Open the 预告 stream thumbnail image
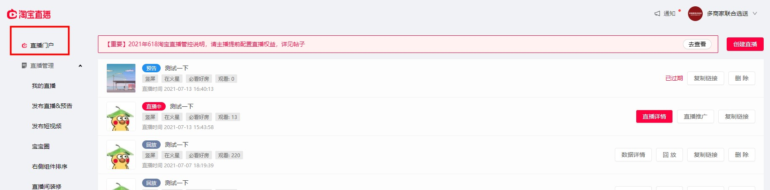The image size is (770, 190). click(121, 78)
